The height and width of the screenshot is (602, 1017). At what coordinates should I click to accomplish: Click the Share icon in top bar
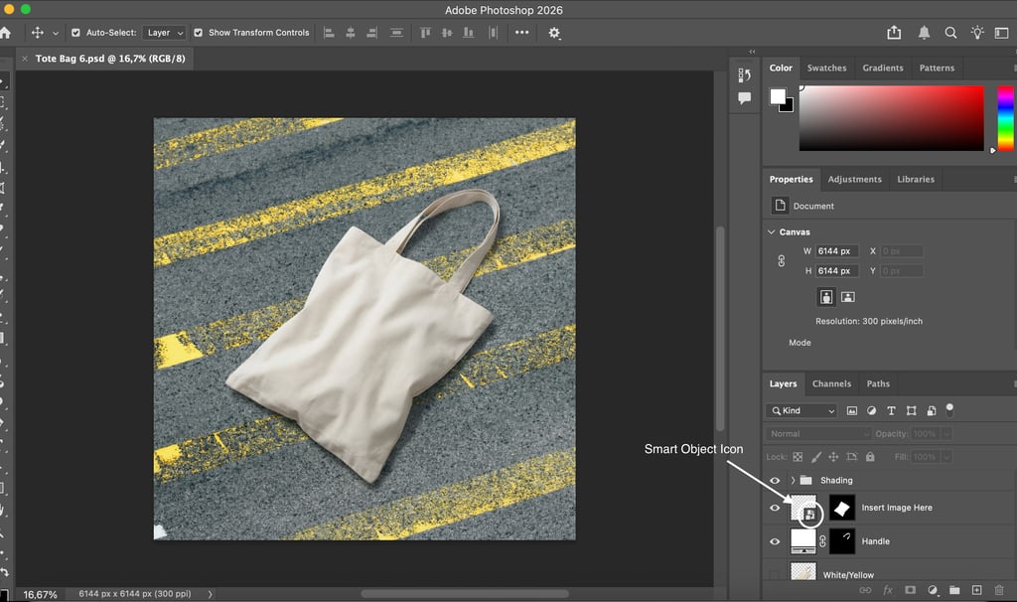click(894, 33)
